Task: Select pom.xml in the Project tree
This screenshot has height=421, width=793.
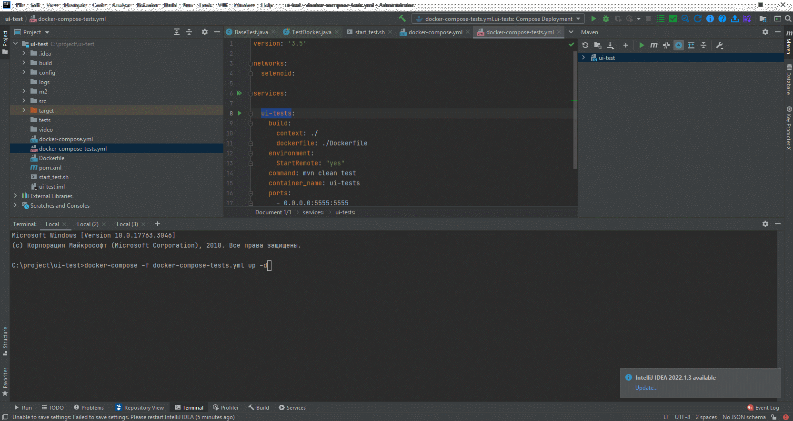Action: (50, 167)
